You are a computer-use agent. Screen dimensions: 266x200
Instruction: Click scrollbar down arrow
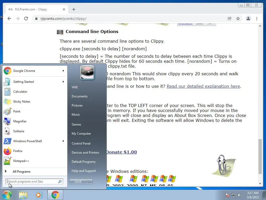pos(260,184)
